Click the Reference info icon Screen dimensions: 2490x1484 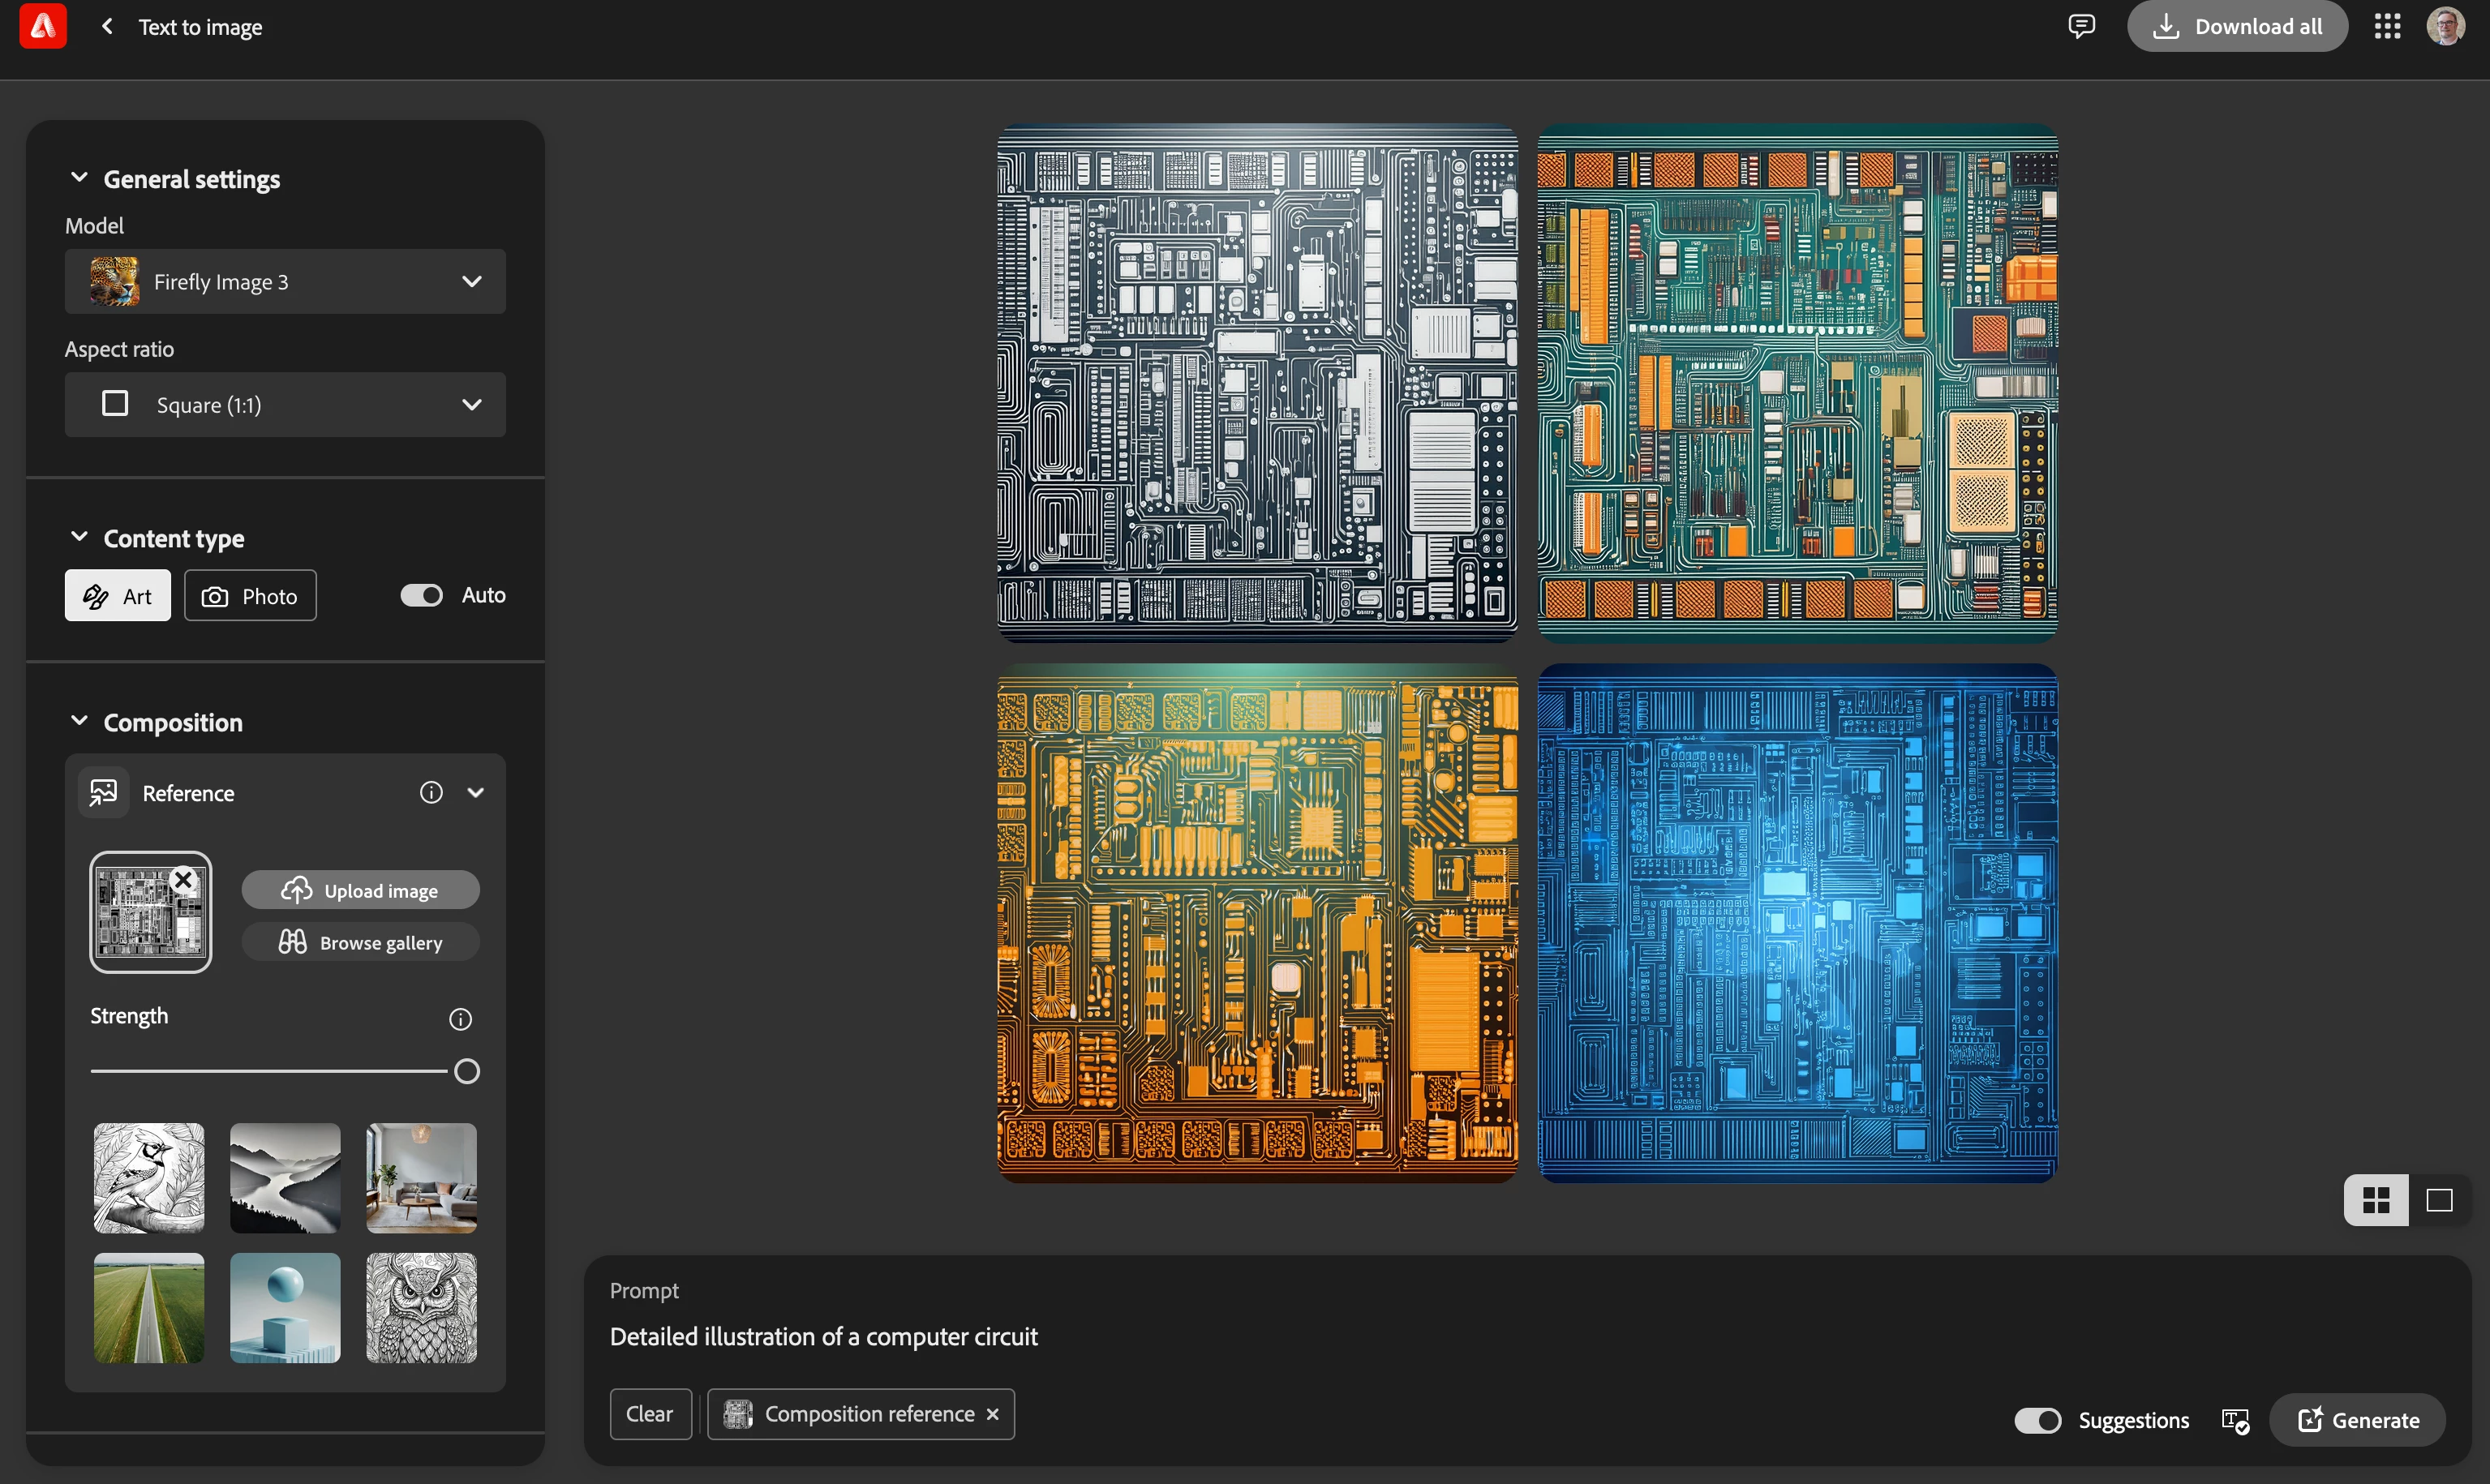431,793
